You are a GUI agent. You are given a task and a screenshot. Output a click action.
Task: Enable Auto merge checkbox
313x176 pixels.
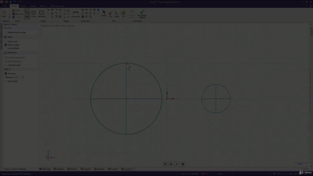click(6, 81)
